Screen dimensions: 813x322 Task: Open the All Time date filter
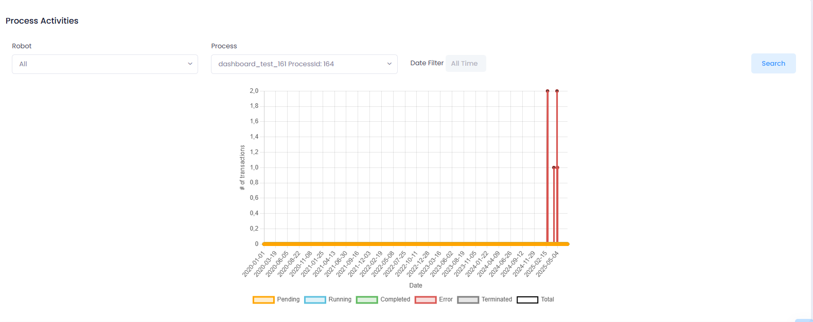(x=465, y=64)
